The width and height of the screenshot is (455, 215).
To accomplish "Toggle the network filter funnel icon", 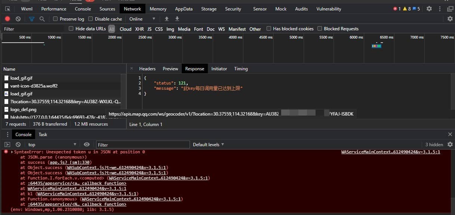I will click(32, 19).
